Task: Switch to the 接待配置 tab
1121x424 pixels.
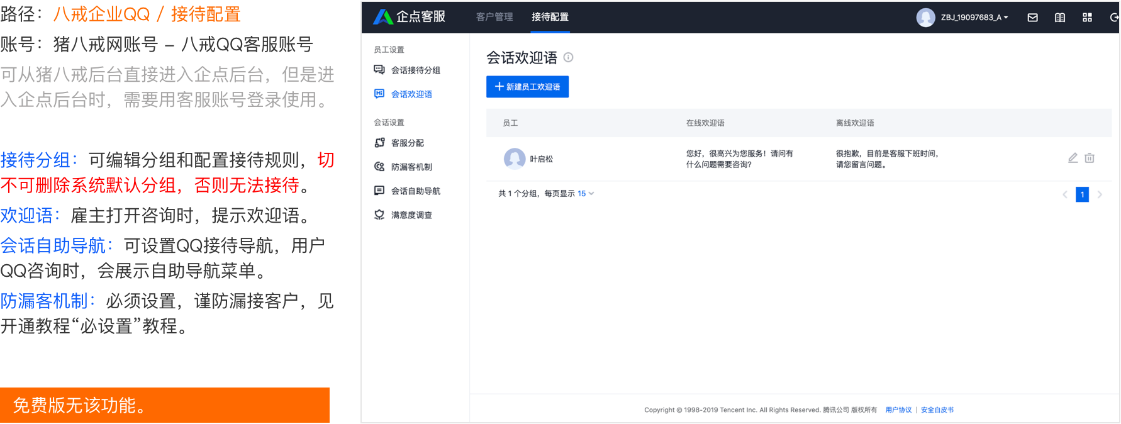Action: 550,17
